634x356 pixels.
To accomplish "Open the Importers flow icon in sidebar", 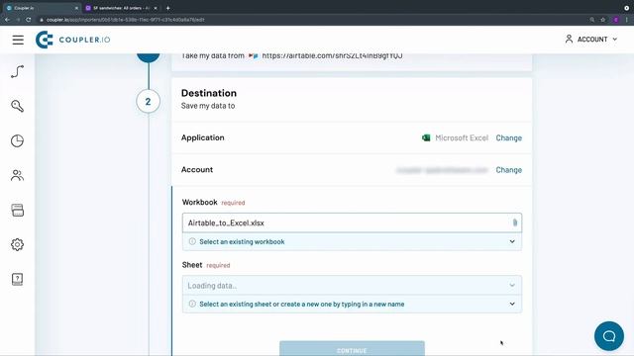I will click(17, 71).
